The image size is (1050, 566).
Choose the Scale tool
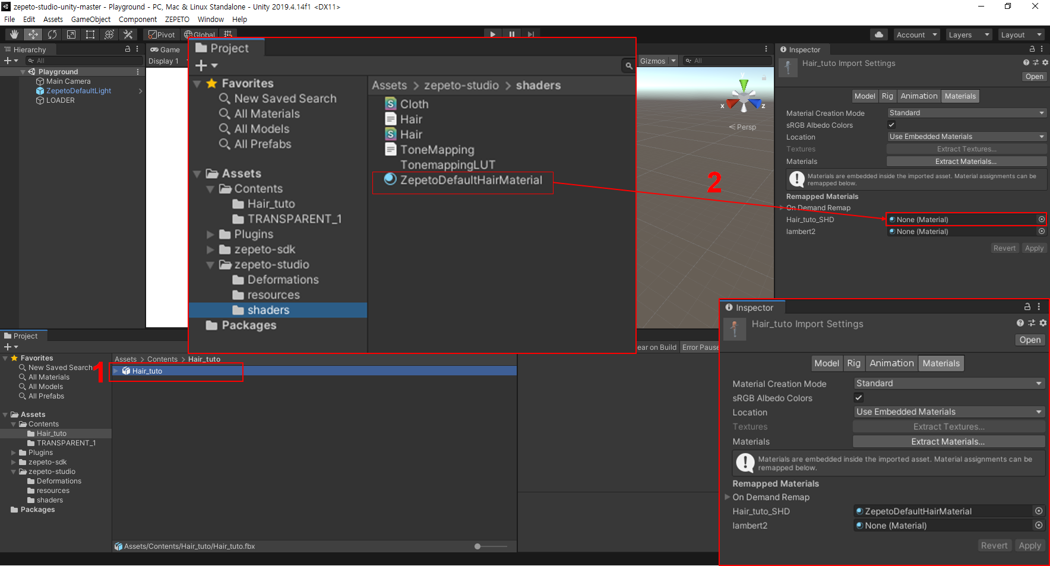[71, 34]
